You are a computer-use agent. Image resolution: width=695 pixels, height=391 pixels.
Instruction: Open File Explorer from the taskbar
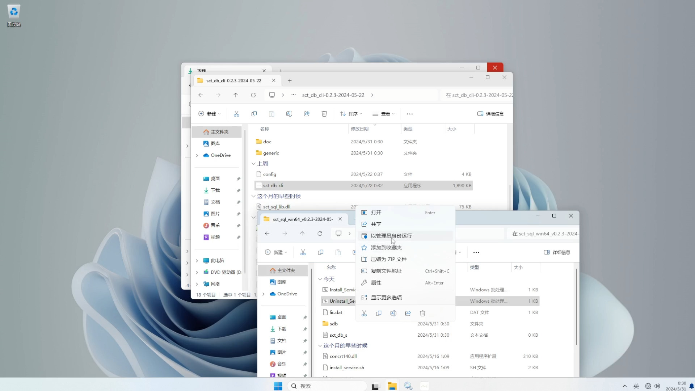tap(392, 386)
